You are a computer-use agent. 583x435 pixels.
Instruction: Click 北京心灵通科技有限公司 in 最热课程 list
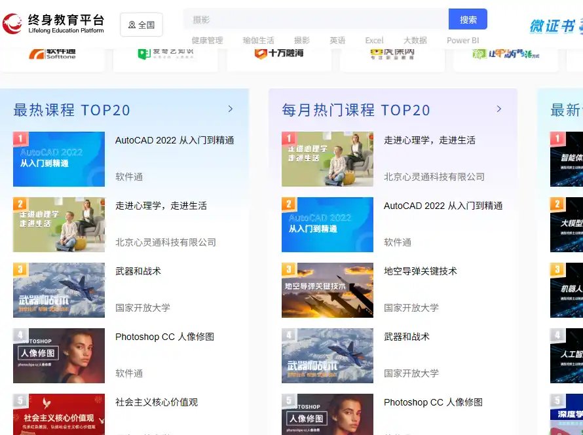(x=166, y=242)
